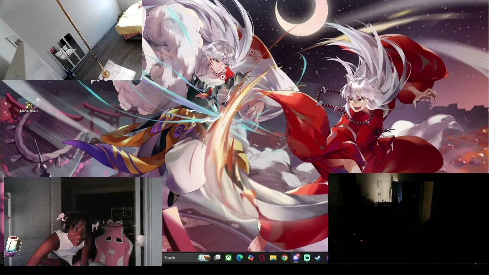The image size is (489, 275).
Task: Open Microsoft Copilot from the taskbar
Action: point(251,257)
